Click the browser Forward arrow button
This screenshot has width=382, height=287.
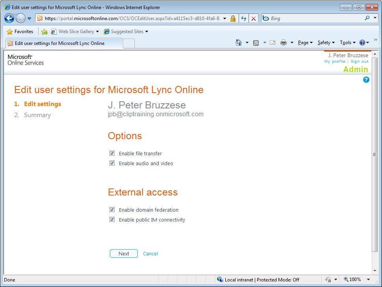coord(20,18)
